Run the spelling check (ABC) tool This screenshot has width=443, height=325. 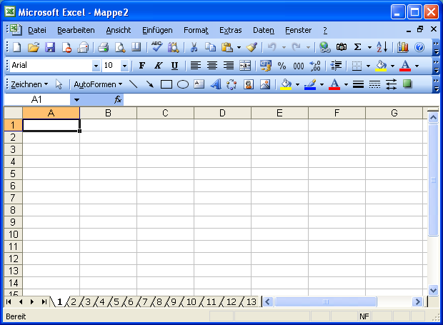(x=156, y=47)
